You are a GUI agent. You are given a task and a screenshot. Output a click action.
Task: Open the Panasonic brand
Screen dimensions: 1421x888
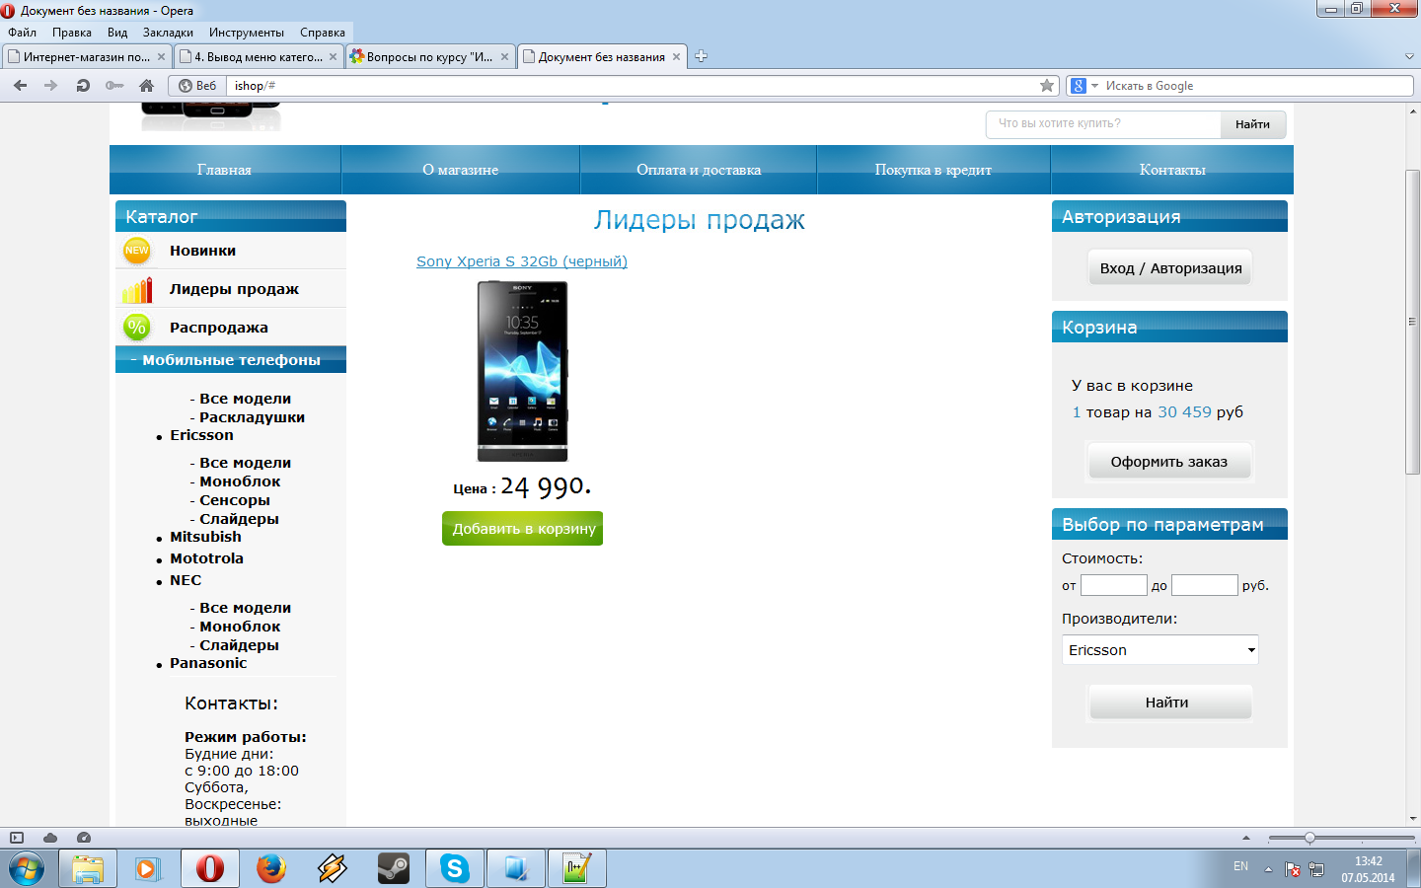pos(208,663)
